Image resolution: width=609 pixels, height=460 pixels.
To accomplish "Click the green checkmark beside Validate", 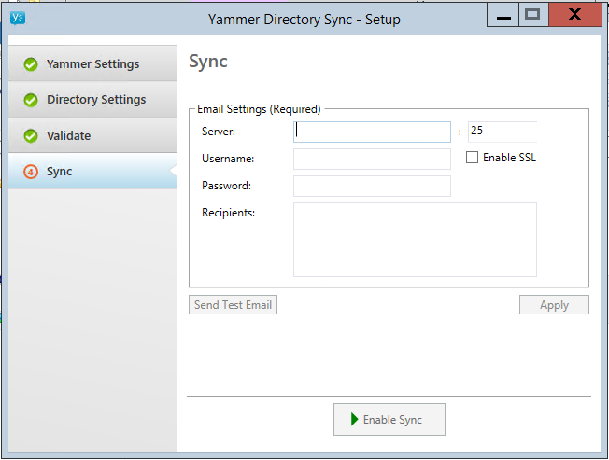I will [x=31, y=136].
